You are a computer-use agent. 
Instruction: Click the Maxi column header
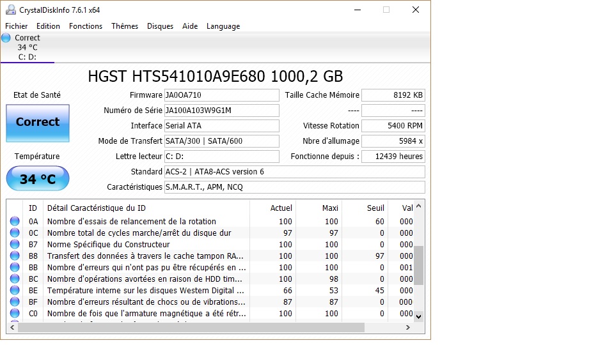[x=319, y=208]
